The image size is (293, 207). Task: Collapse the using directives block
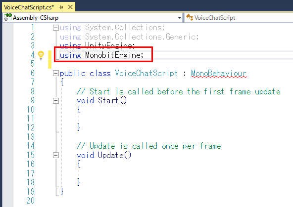tap(56, 28)
